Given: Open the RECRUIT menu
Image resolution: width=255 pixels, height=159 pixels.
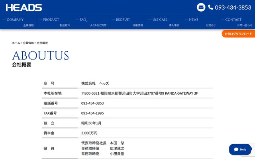Looking at the screenshot, I should point(127,22).
